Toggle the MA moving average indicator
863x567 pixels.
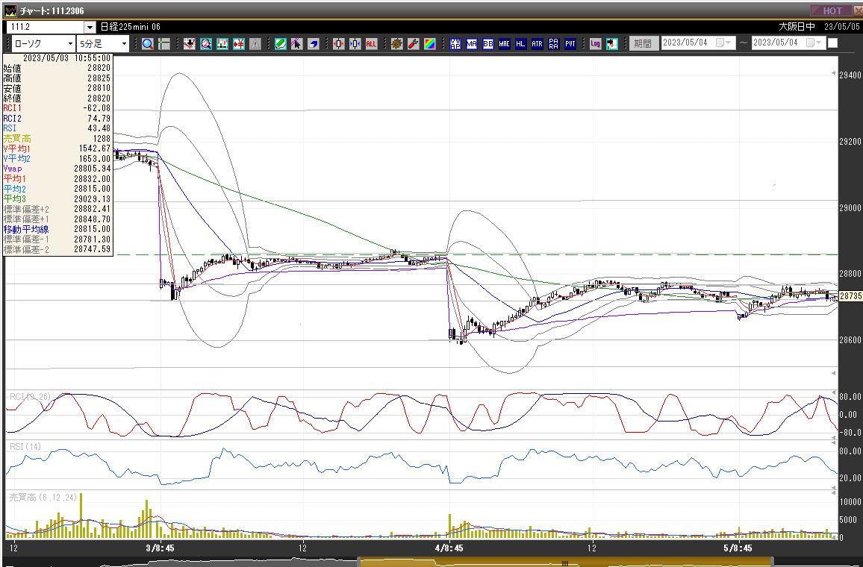pos(472,44)
